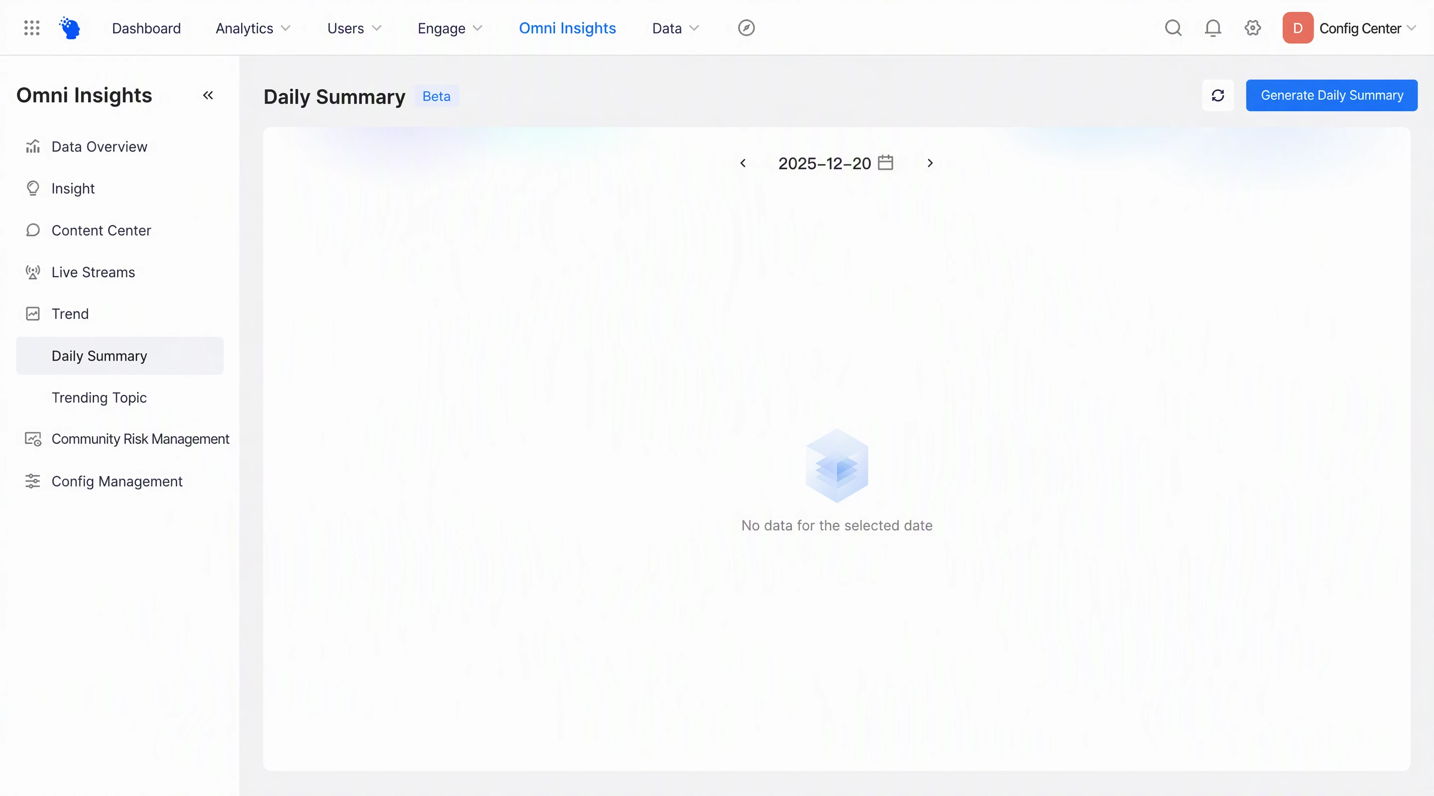Click the Live Streams broadcast icon

(33, 272)
